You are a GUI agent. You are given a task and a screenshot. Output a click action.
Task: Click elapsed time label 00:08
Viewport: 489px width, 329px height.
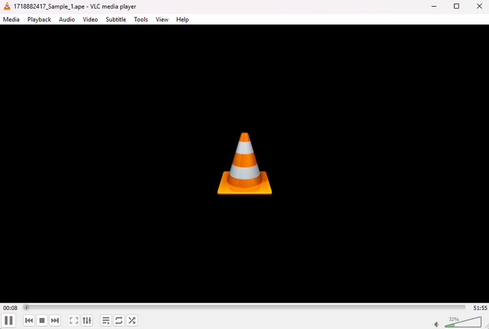10,308
